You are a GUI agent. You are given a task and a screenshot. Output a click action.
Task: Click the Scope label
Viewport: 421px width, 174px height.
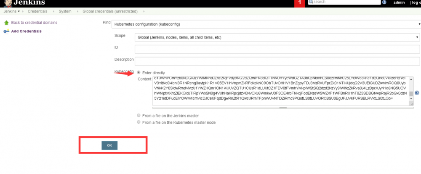tap(120, 36)
